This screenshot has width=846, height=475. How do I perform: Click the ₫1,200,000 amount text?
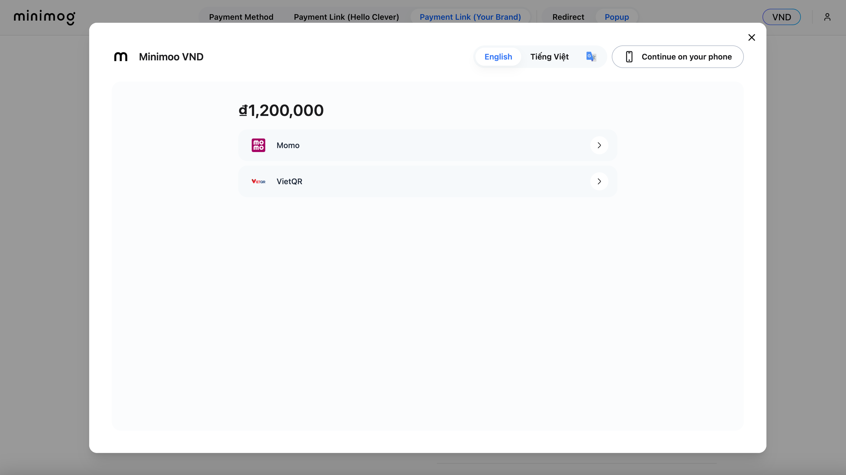(280, 110)
